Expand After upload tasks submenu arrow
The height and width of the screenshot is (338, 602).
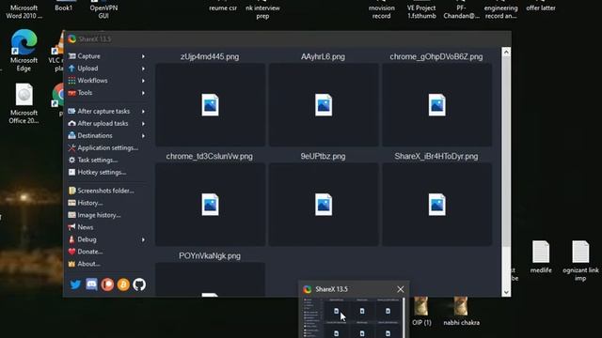[143, 124]
